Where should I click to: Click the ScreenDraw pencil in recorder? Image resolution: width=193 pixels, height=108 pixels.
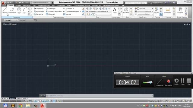point(160,82)
